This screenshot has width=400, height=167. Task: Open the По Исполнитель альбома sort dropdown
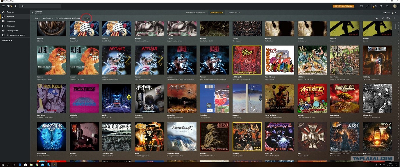(x=68, y=18)
